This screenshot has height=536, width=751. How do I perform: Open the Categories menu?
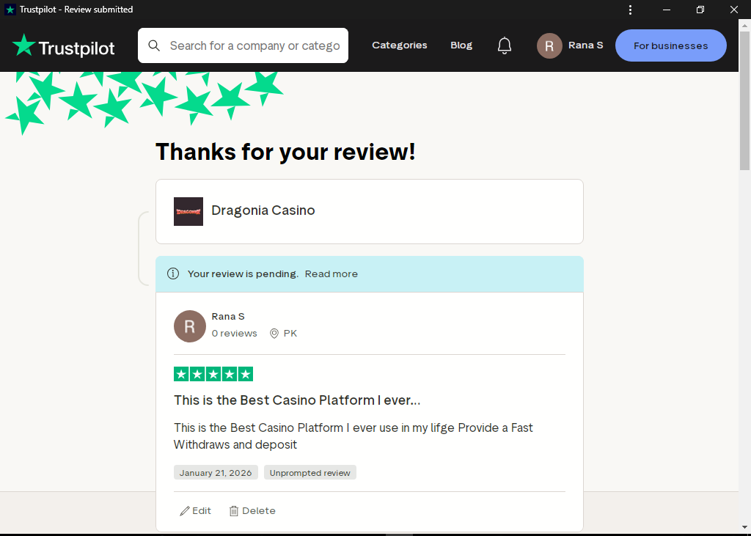pyautogui.click(x=400, y=45)
